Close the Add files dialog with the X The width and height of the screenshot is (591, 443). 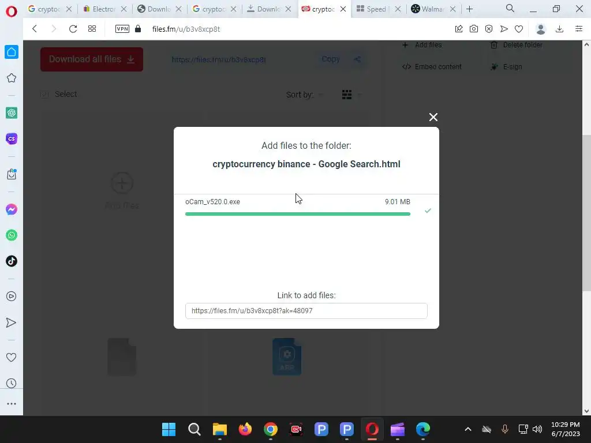433,117
